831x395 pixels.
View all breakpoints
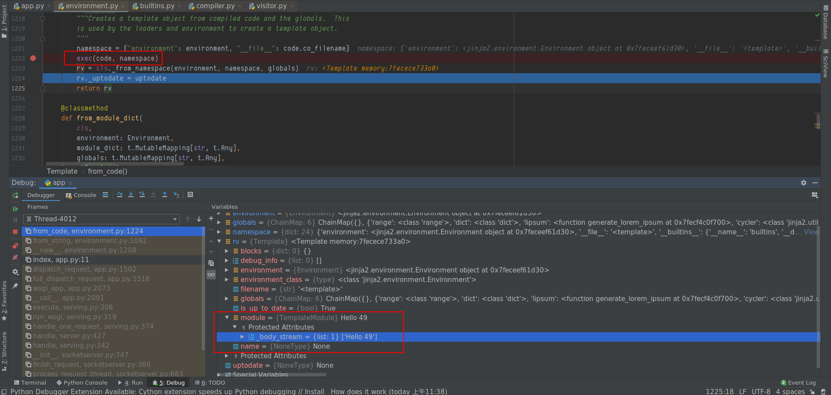pyautogui.click(x=15, y=246)
